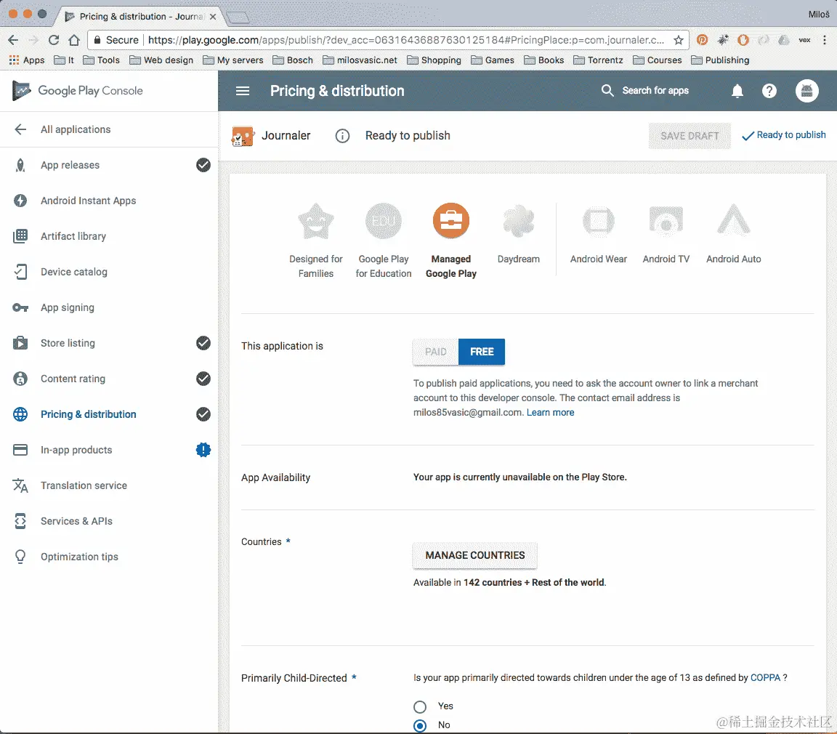Click the Search for apps field

coord(655,90)
